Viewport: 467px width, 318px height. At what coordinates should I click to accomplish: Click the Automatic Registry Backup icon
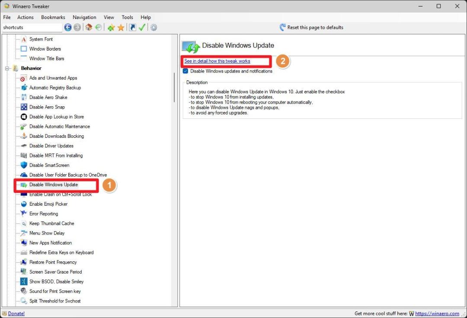pyautogui.click(x=24, y=88)
